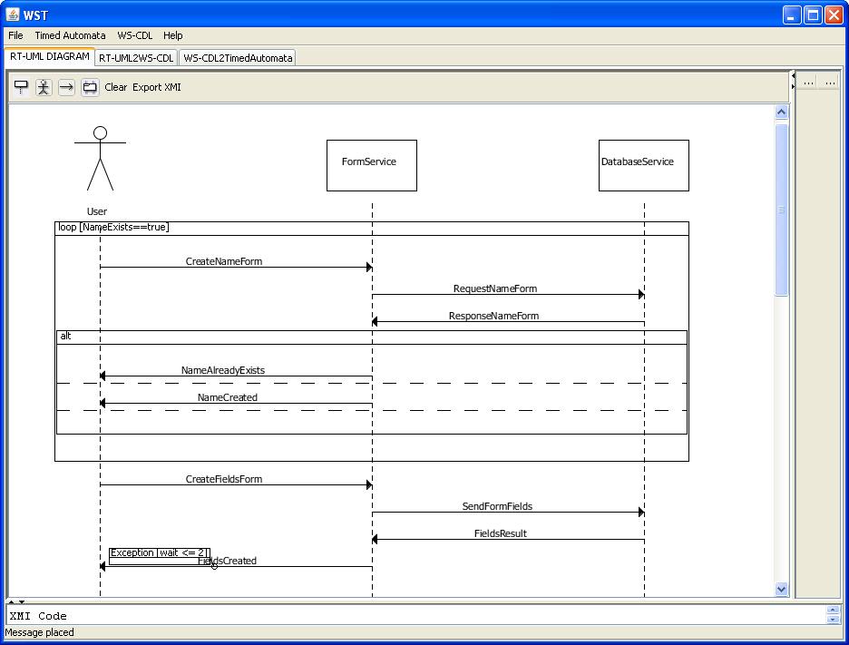Click the down arrow above the XMI Code pane
The height and width of the screenshot is (645, 849).
tap(22, 601)
